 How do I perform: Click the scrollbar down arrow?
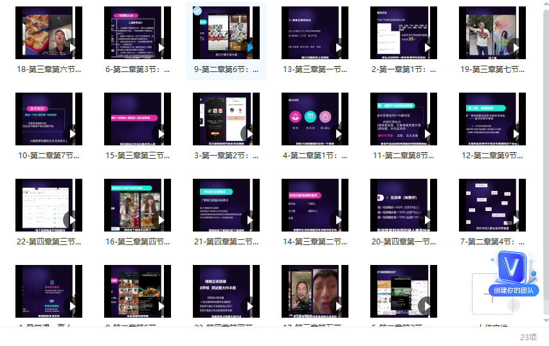[x=546, y=320]
